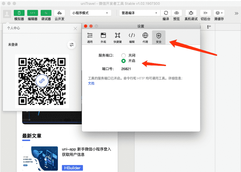
Task: Open 云开发 cloud development
Action: point(59,13)
